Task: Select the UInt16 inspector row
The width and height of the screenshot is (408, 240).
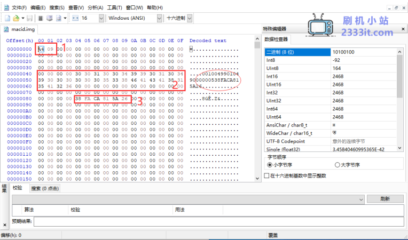Action: (x=331, y=84)
